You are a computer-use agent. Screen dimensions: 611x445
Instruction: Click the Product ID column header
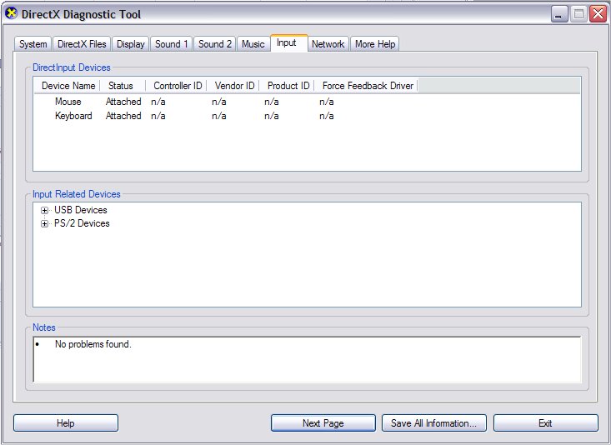(x=287, y=86)
